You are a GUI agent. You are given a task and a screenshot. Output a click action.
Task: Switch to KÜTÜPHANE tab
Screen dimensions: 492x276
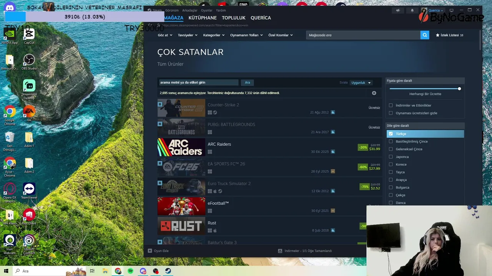(x=203, y=18)
